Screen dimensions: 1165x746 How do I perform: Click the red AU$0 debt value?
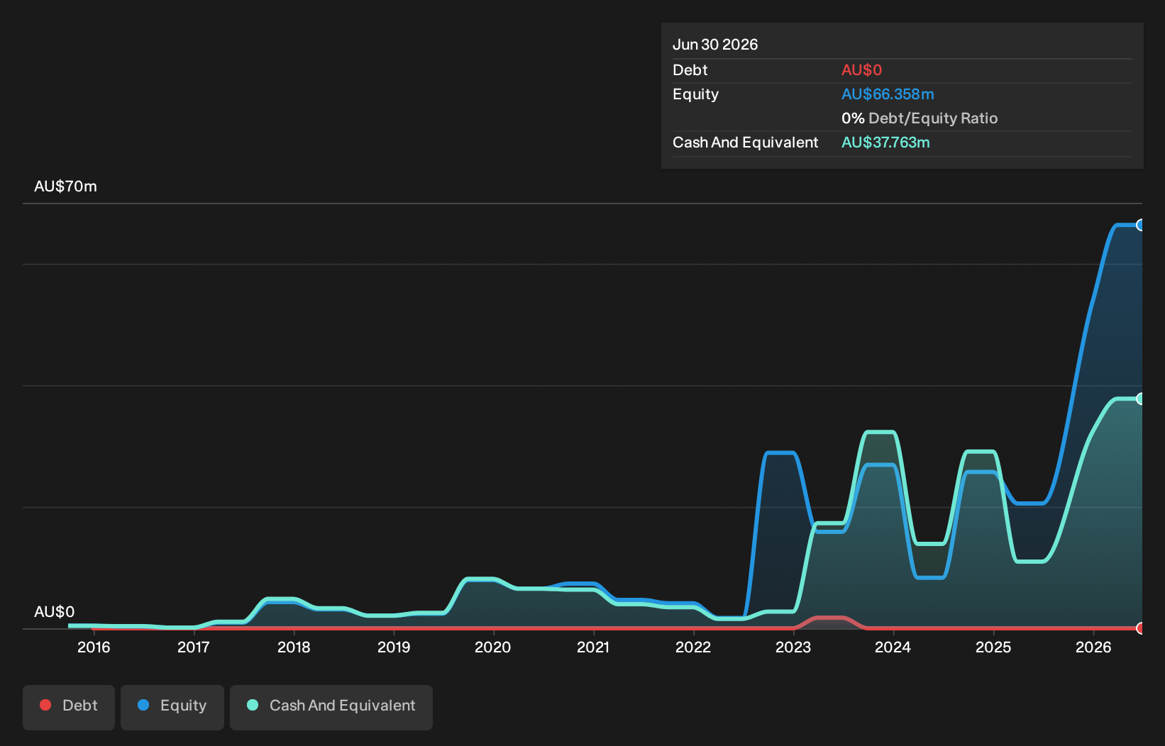pos(861,70)
